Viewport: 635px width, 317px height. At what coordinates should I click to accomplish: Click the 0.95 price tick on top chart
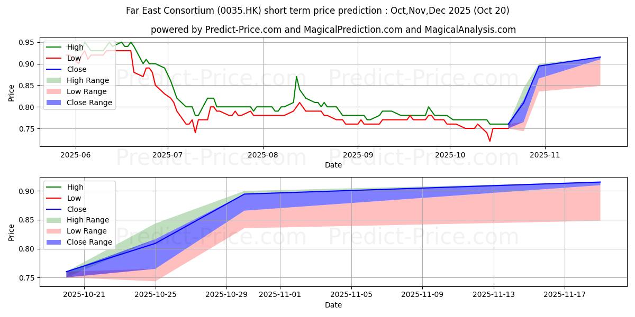26,42
